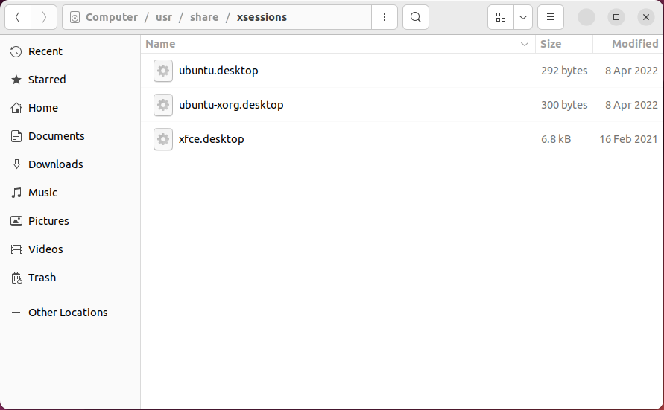Screen dimensions: 664x410
Task: Click the 16 Feb 2021 modified date
Action: tap(628, 139)
